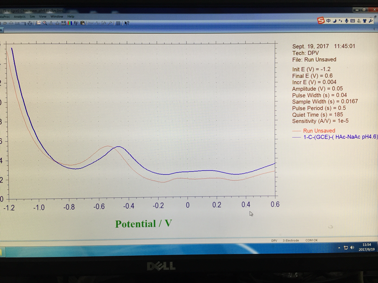Click the circular cell control icon

30,23
